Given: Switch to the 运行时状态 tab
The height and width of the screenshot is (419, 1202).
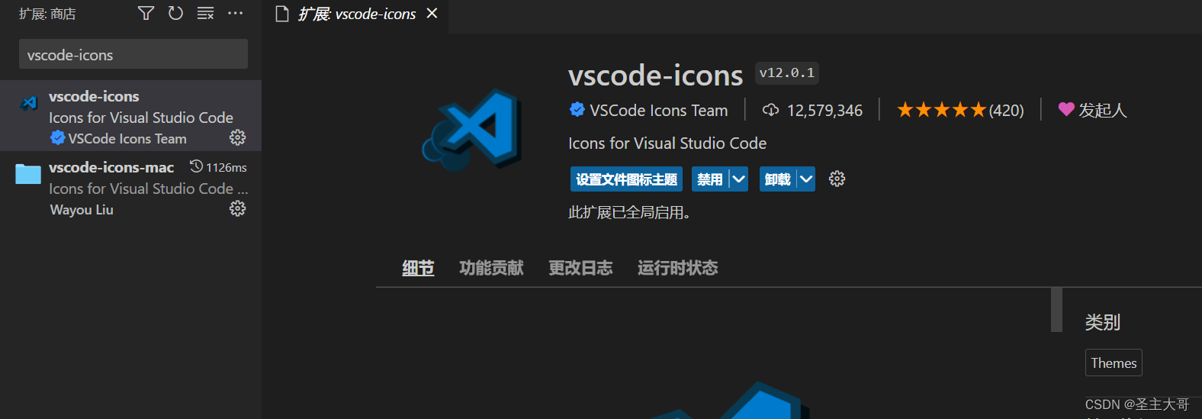Looking at the screenshot, I should click(x=677, y=268).
